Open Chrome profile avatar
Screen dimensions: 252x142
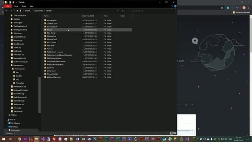(x=244, y=8)
